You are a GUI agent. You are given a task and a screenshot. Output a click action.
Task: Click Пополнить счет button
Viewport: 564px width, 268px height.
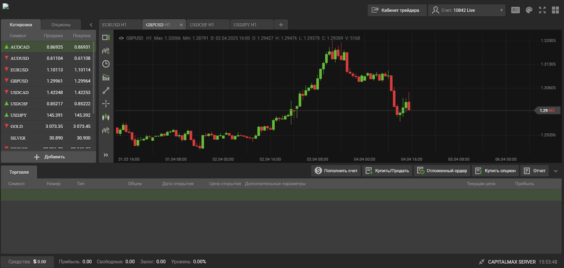click(336, 171)
